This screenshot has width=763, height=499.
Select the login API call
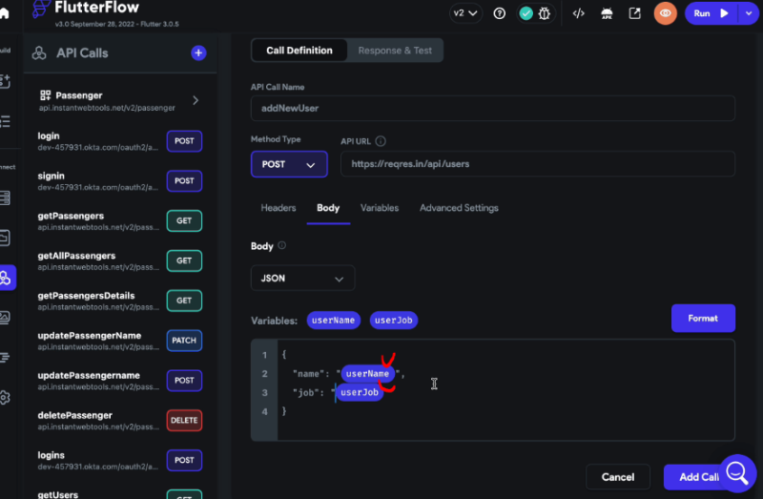(x=120, y=141)
